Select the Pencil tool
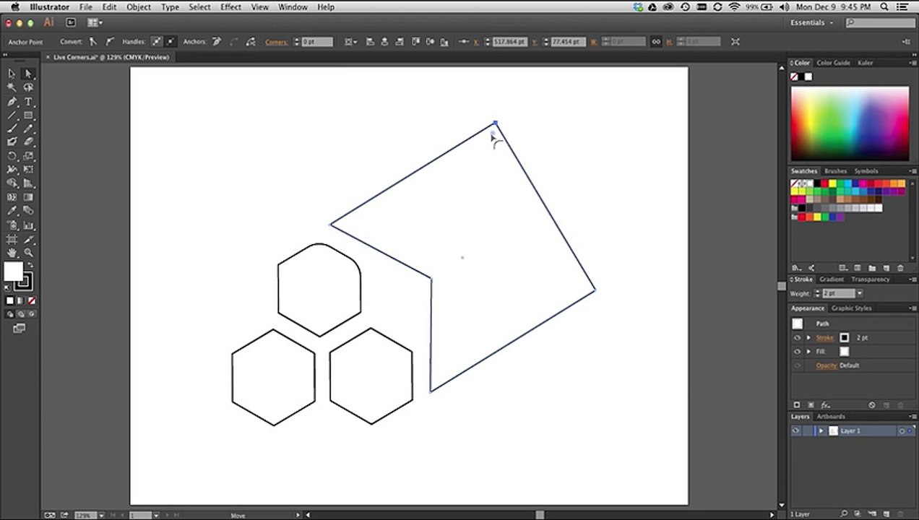The width and height of the screenshot is (919, 520). pos(28,129)
